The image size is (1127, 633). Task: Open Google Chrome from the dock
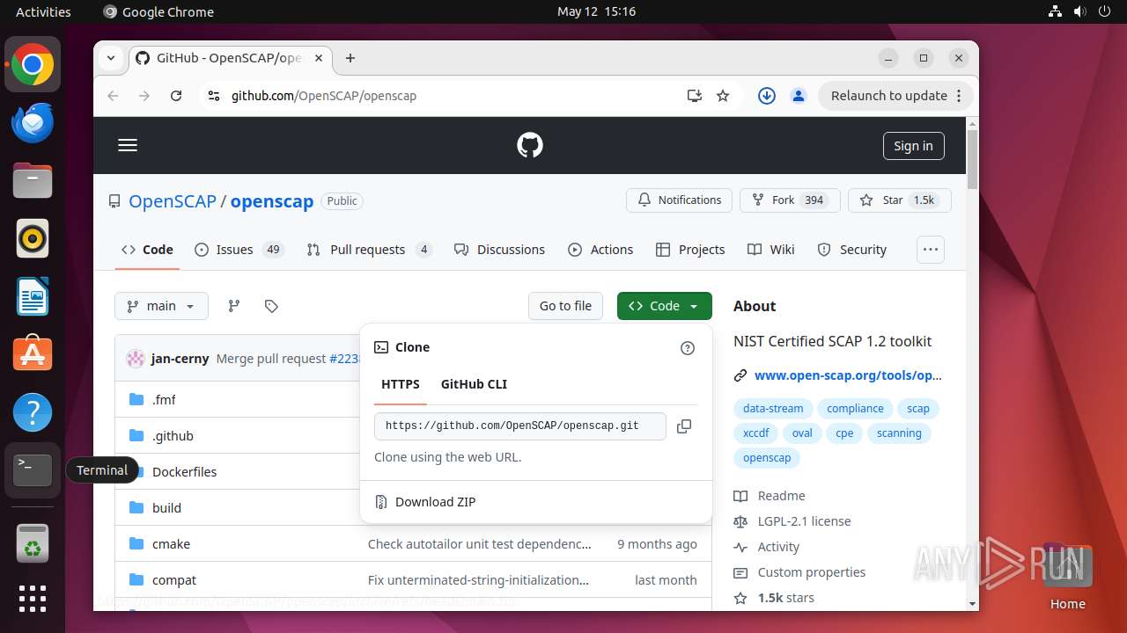click(x=33, y=65)
